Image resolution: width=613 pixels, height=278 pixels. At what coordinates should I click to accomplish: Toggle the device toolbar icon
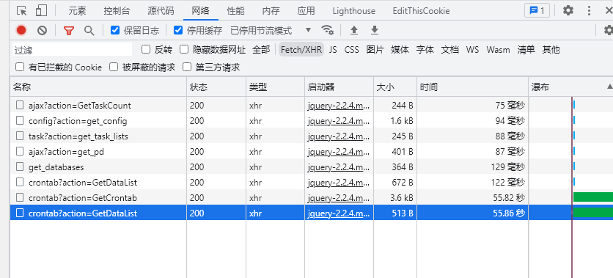41,10
